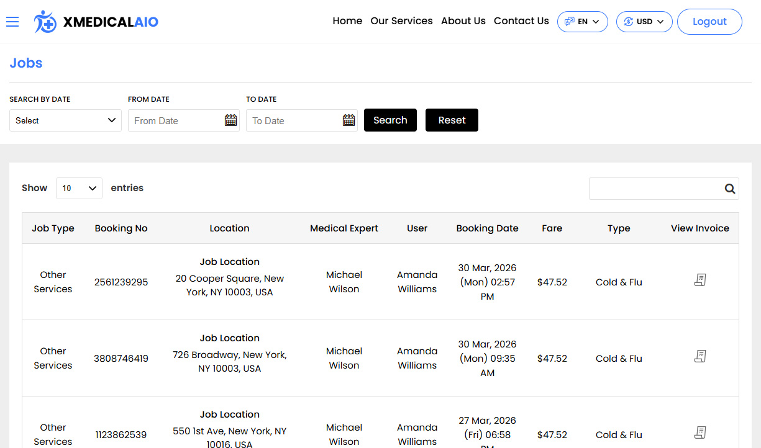761x448 pixels.
Task: Open the hamburger sidebar menu
Action: 12,22
